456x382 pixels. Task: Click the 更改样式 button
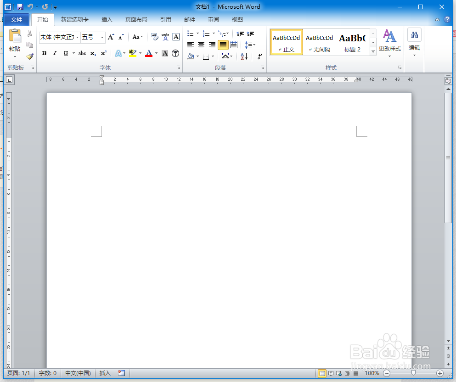[390, 43]
